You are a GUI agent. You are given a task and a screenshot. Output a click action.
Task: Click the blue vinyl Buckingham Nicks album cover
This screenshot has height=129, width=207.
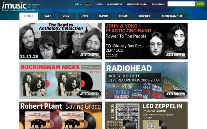[33, 84]
